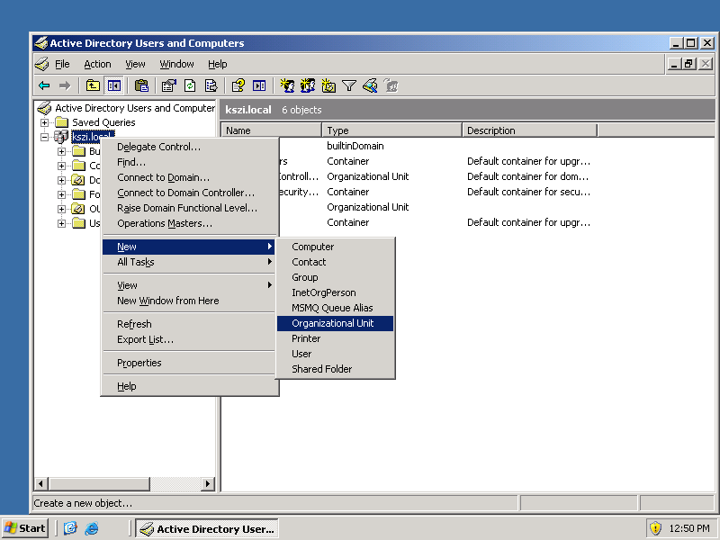
Task: Click the Export List toolbar icon
Action: point(211,85)
